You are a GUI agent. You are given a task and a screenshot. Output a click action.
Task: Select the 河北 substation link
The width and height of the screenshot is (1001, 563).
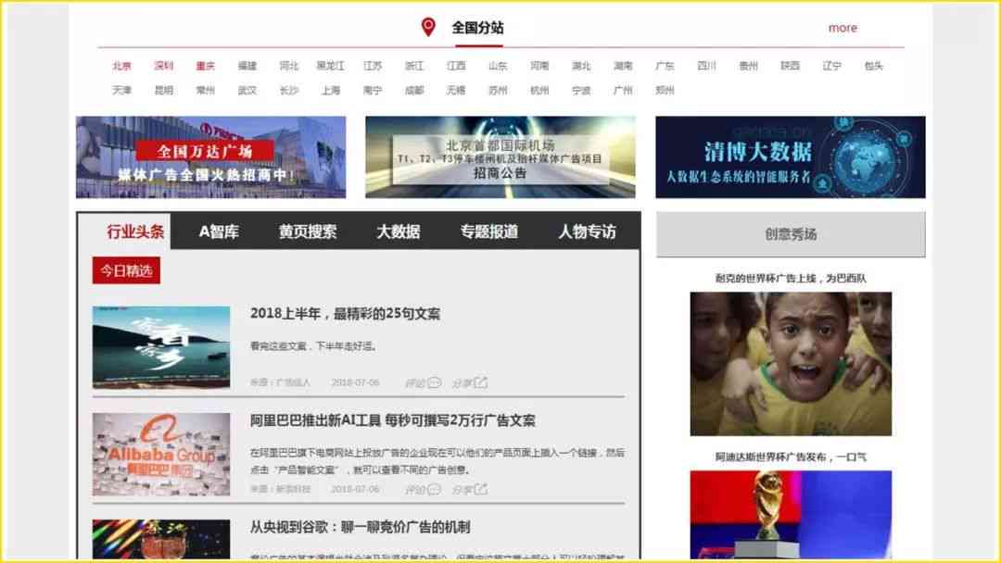tap(288, 66)
